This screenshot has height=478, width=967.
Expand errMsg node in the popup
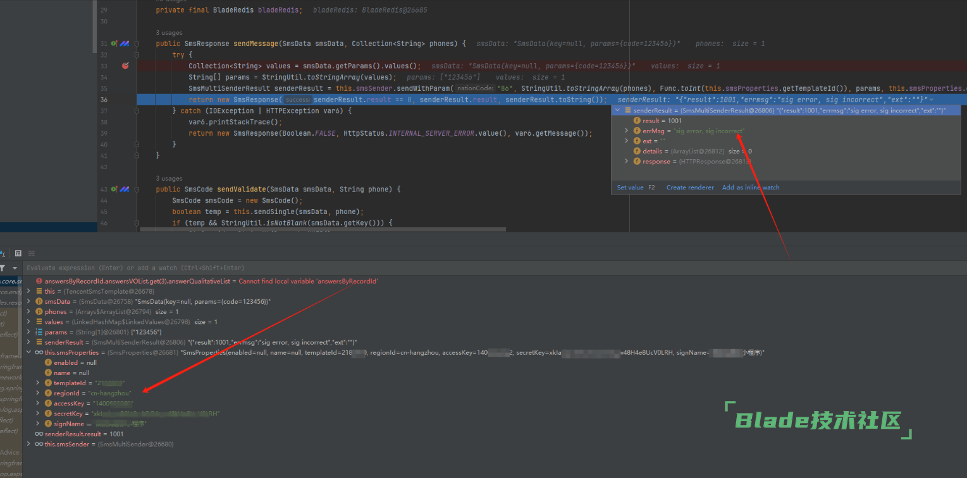(x=627, y=131)
